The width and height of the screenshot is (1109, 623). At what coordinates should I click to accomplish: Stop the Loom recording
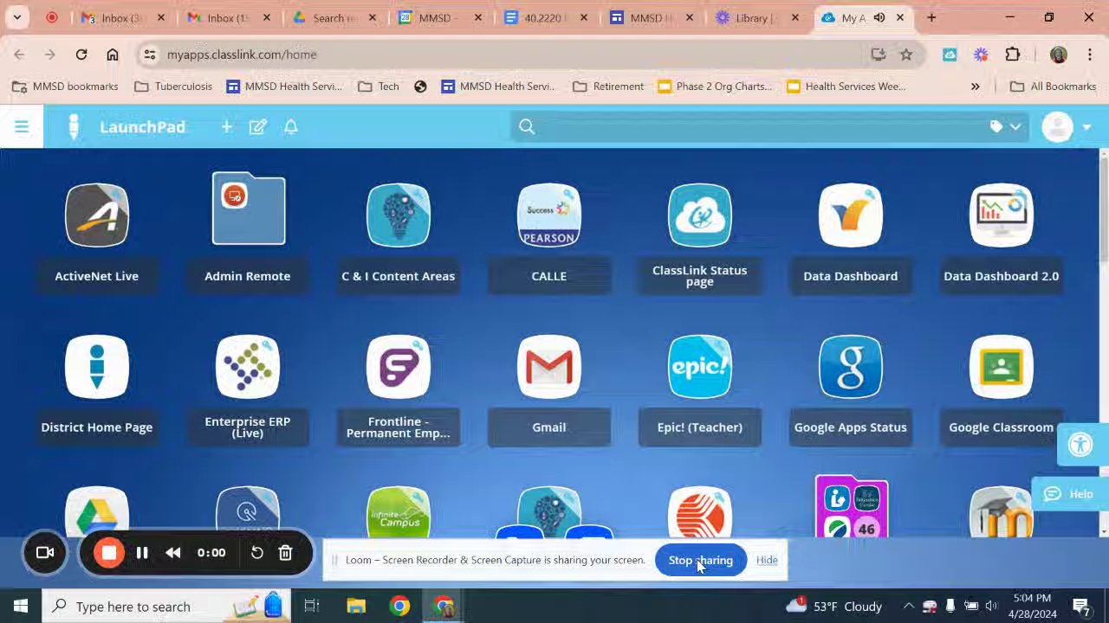click(108, 553)
